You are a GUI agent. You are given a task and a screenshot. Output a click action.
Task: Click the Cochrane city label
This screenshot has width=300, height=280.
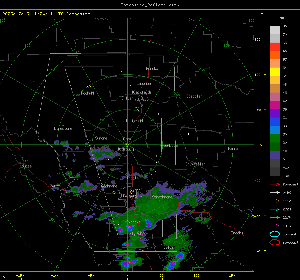[x=109, y=186]
